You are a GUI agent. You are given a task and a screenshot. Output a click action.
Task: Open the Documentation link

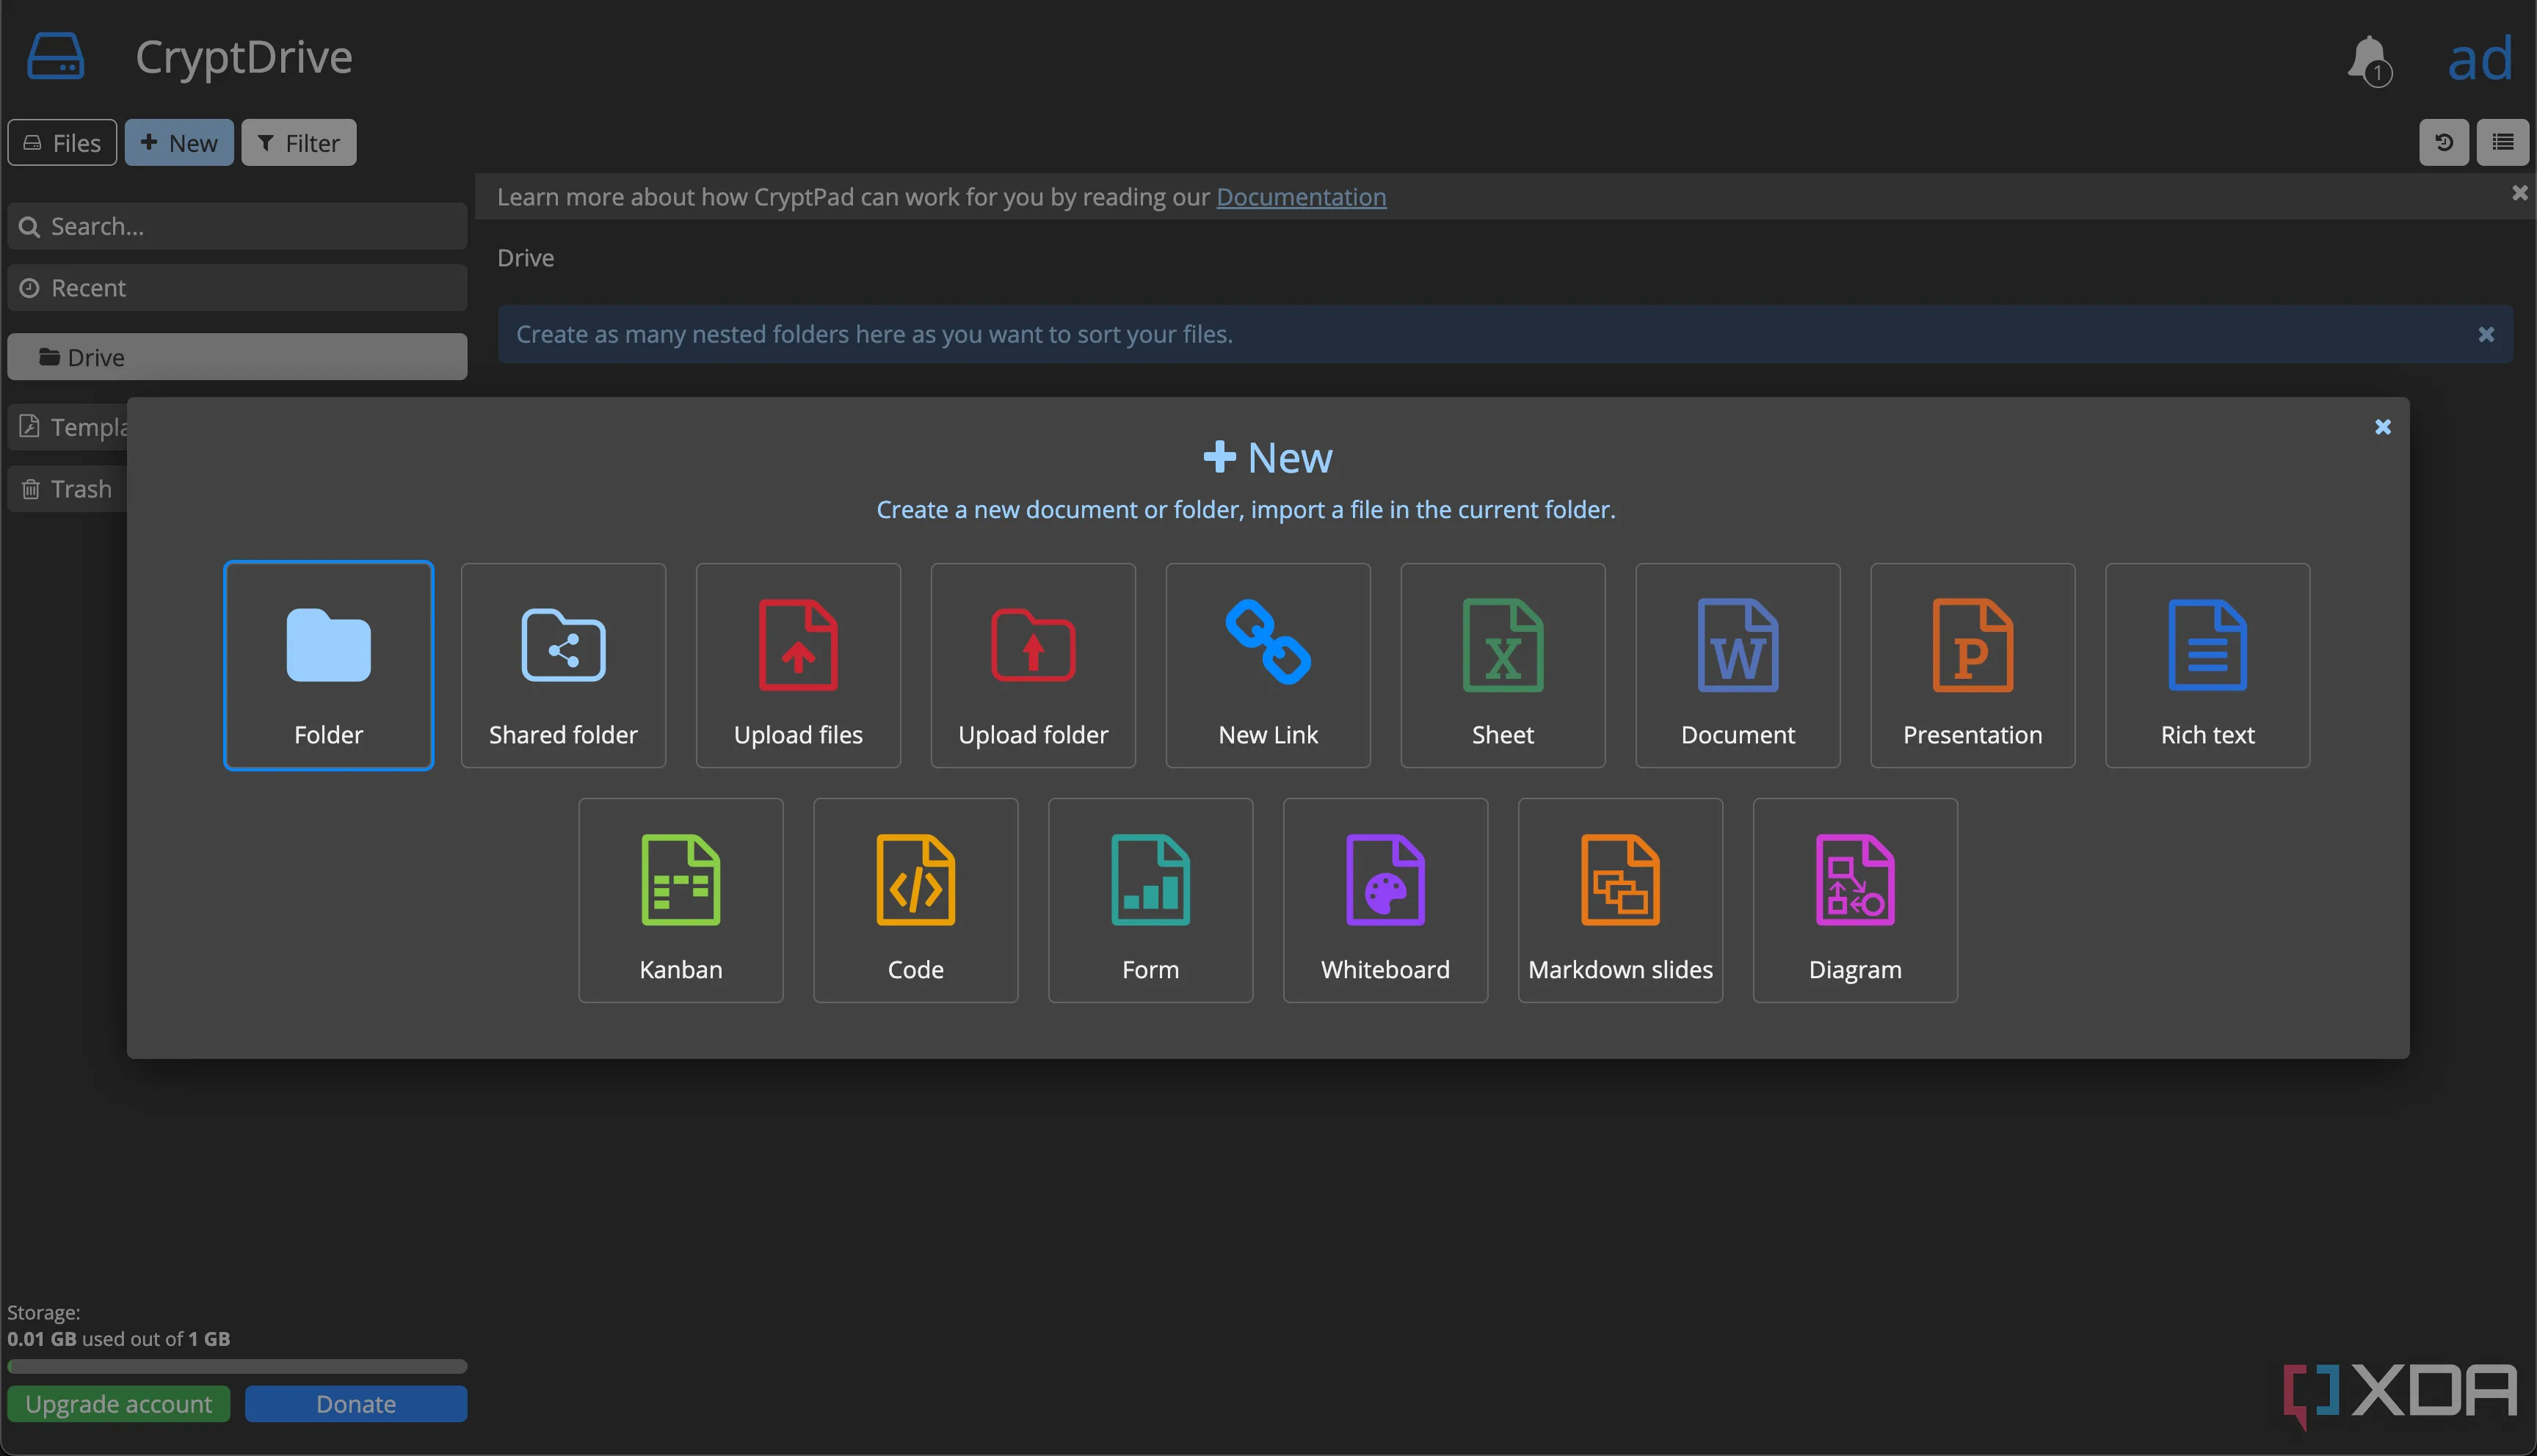[1301, 197]
